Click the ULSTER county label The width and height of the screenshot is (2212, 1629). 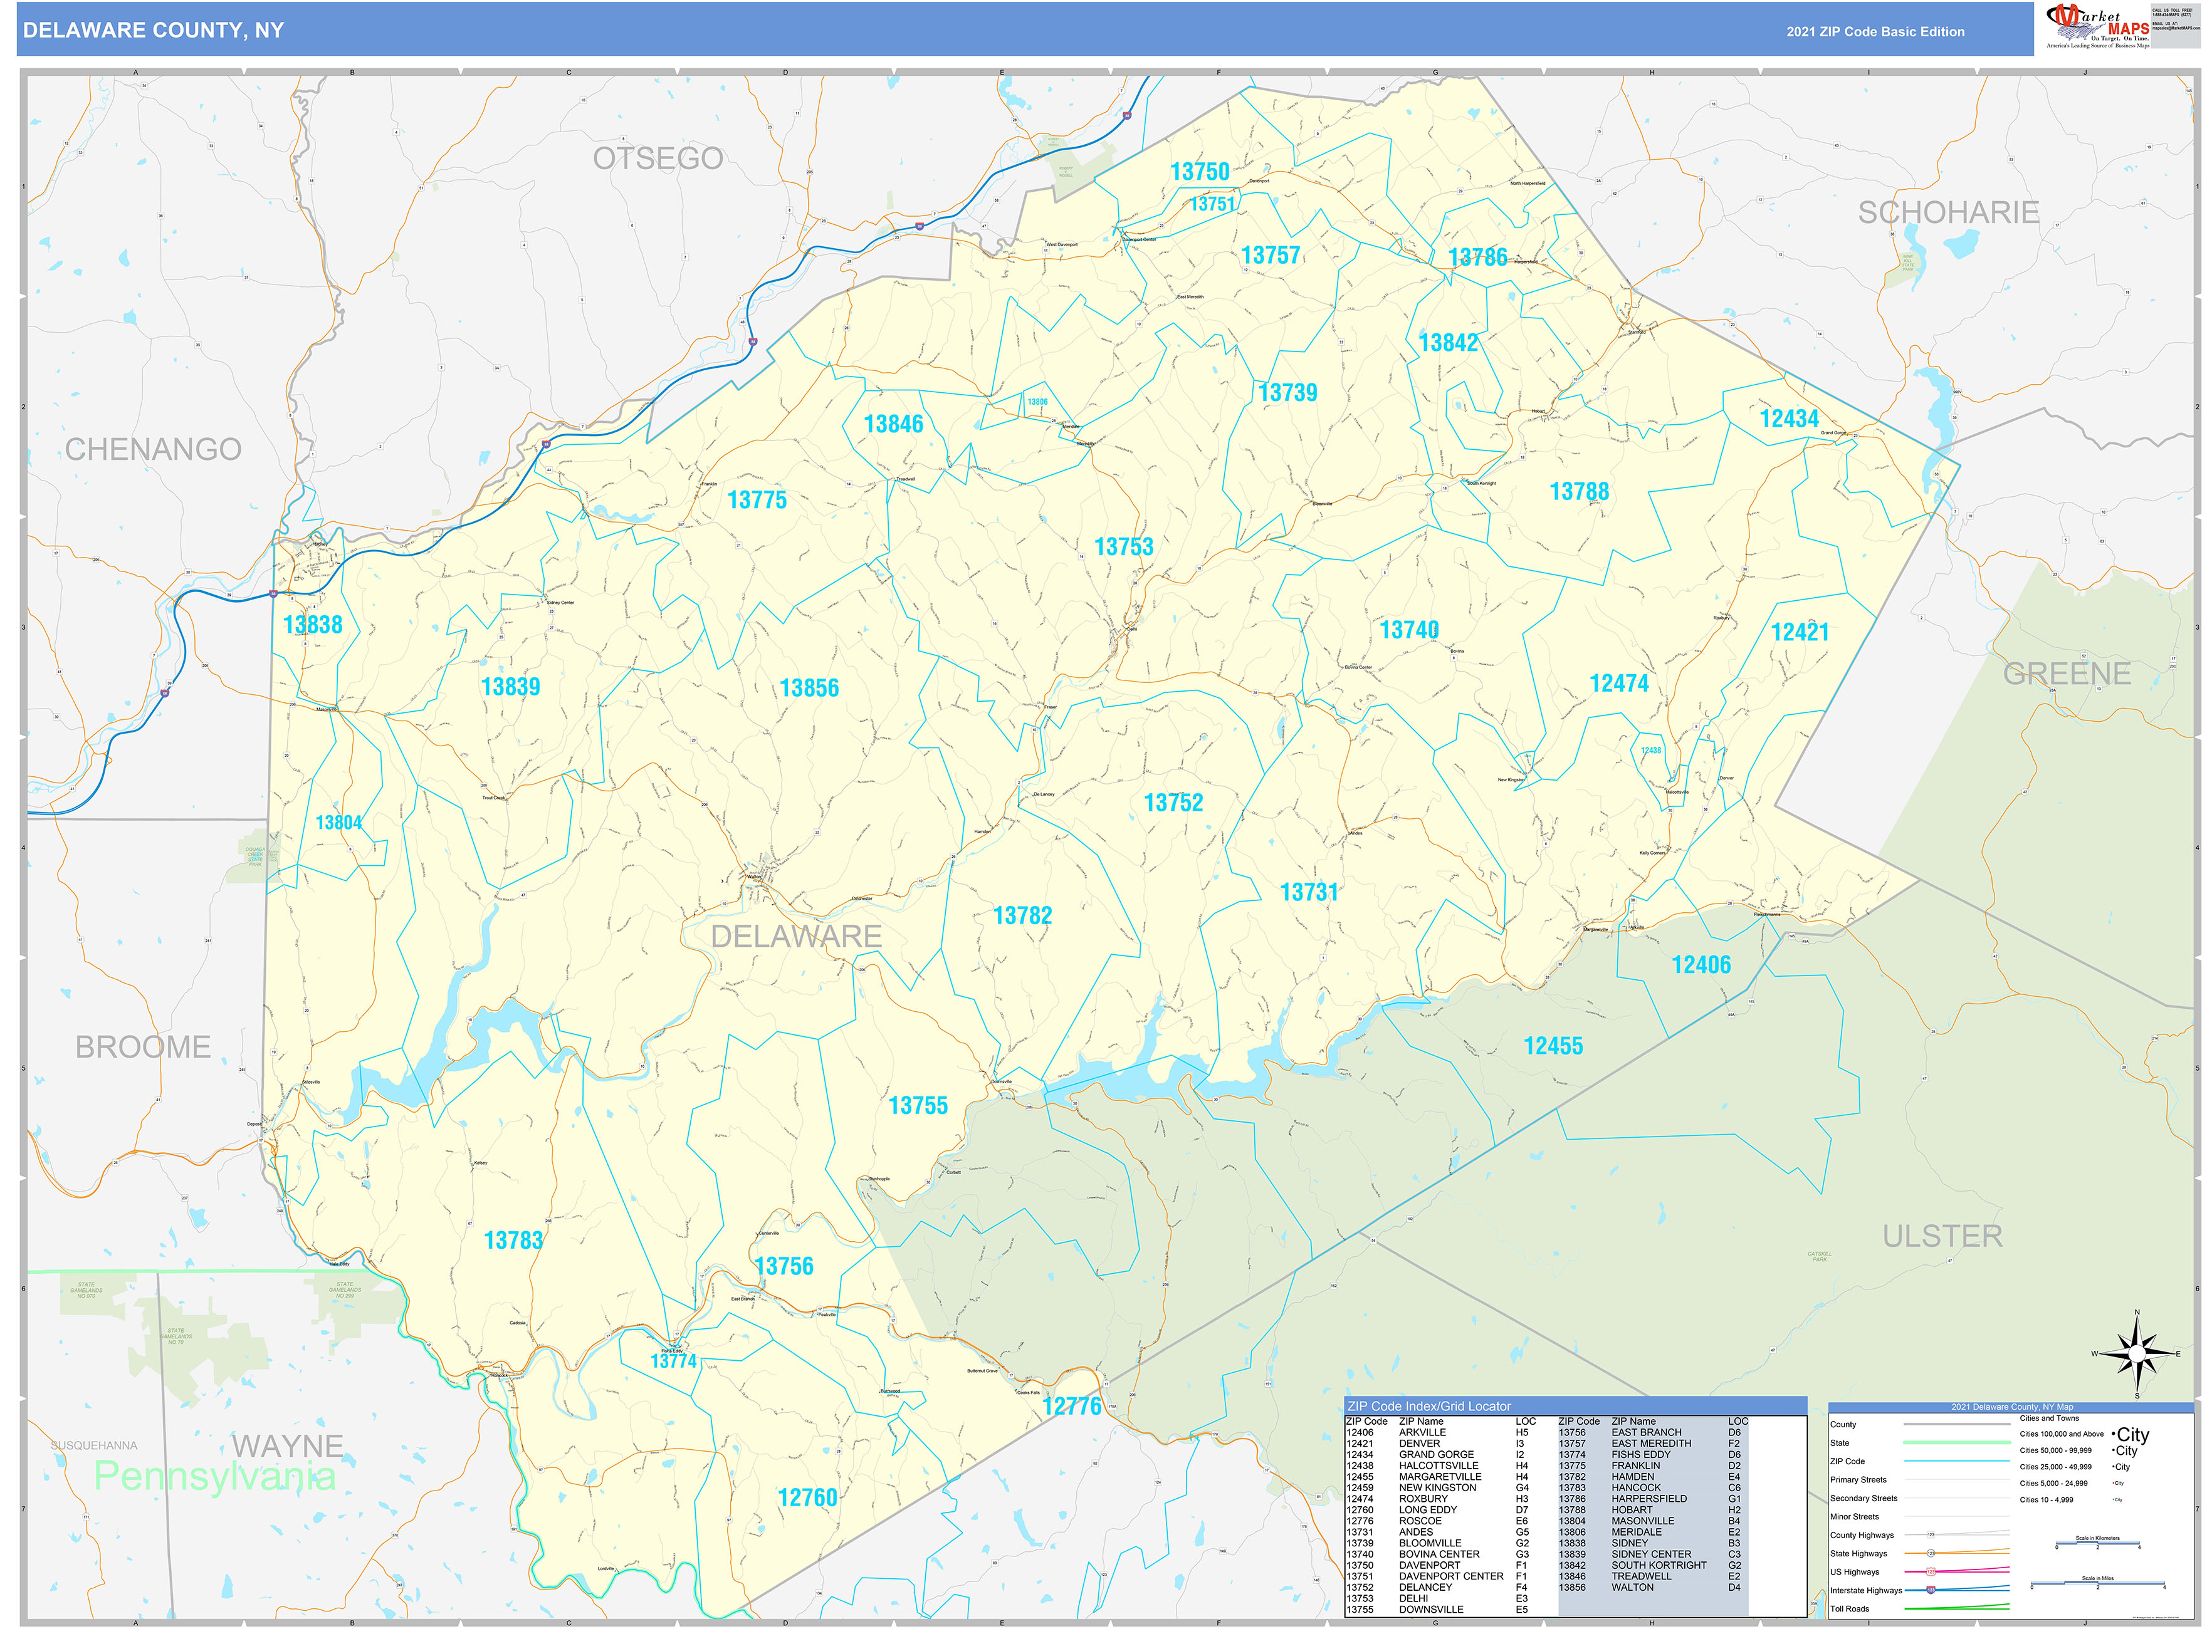coord(1942,1237)
